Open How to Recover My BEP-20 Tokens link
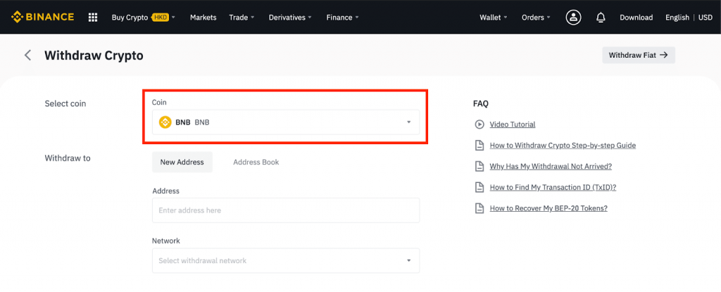 pyautogui.click(x=548, y=208)
